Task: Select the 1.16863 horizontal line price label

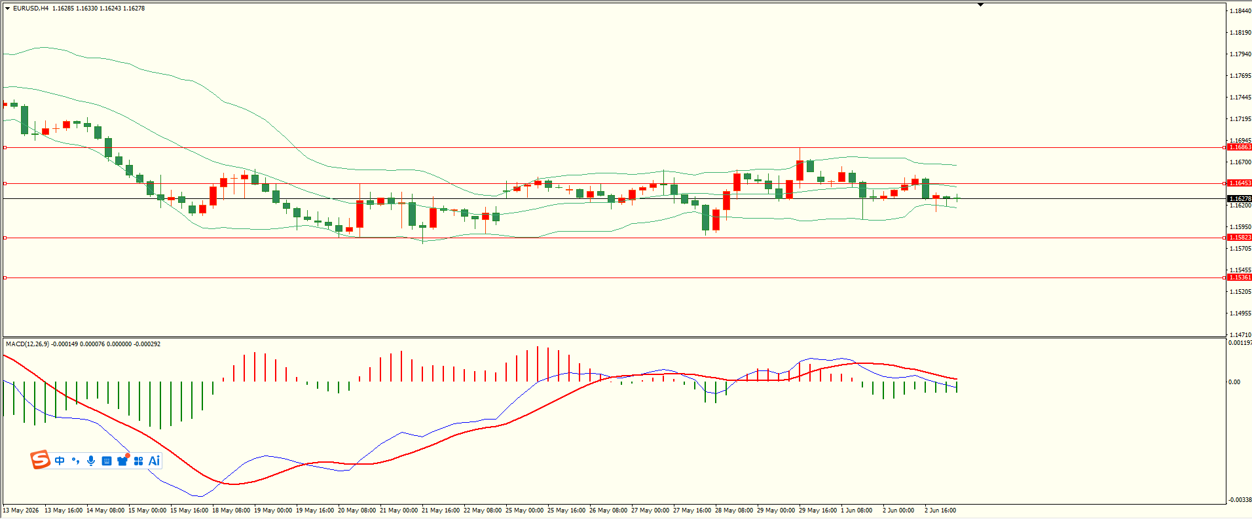Action: click(1240, 147)
